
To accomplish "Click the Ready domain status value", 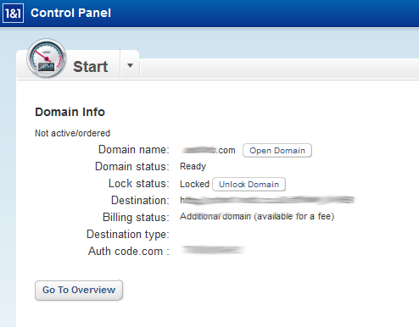I will pos(193,166).
